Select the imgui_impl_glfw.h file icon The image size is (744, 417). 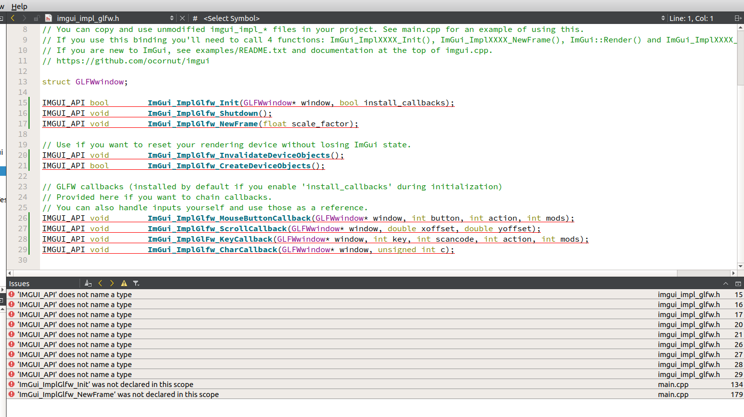click(x=48, y=18)
